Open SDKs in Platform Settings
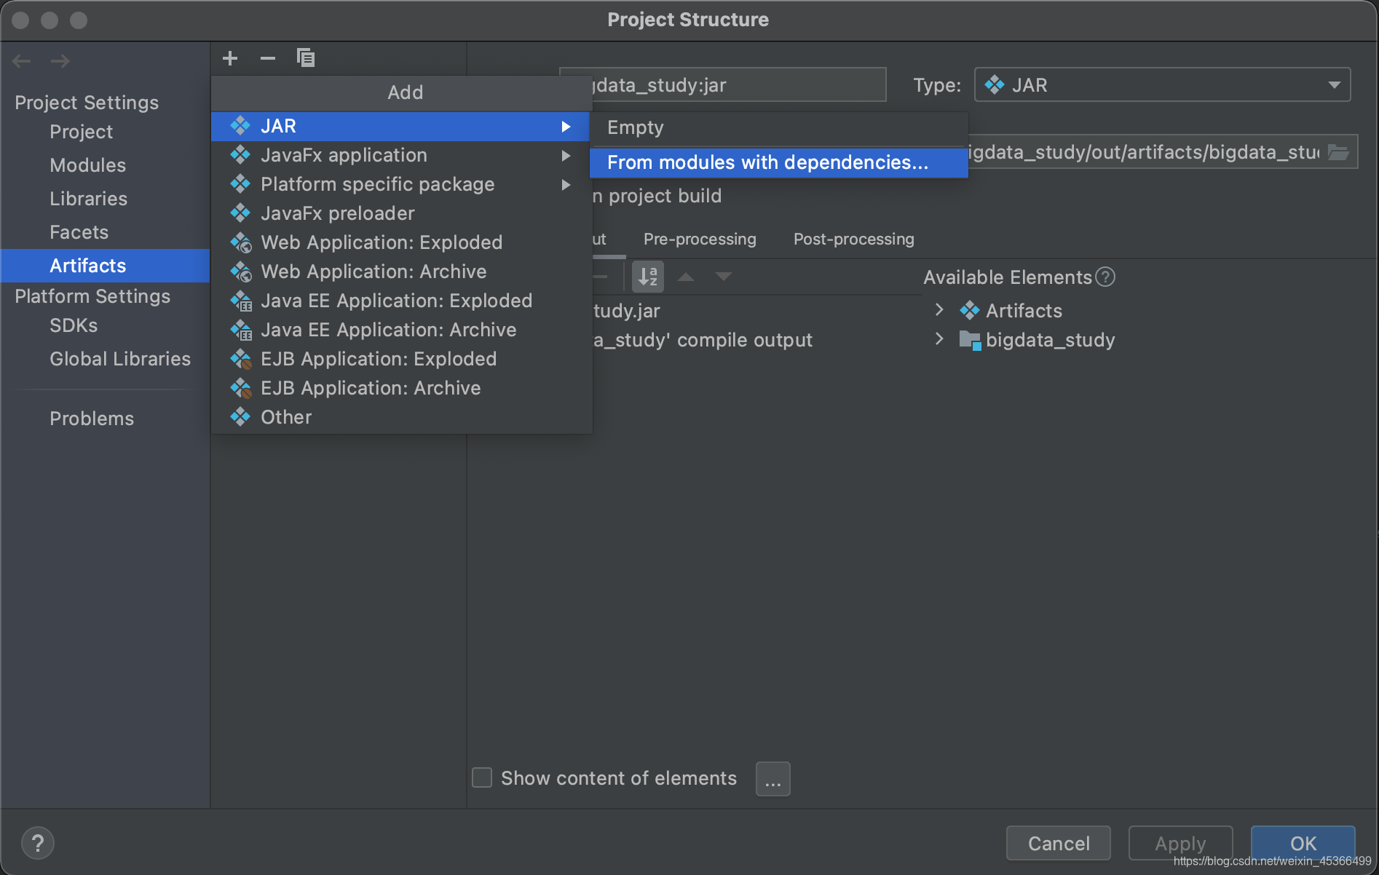Viewport: 1379px width, 875px height. pyautogui.click(x=74, y=326)
